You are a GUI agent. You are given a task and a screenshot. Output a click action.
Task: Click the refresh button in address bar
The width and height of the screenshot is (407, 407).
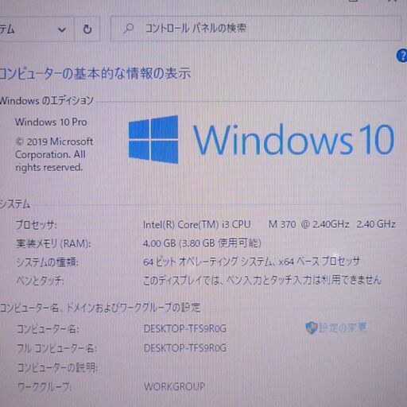pyautogui.click(x=87, y=29)
